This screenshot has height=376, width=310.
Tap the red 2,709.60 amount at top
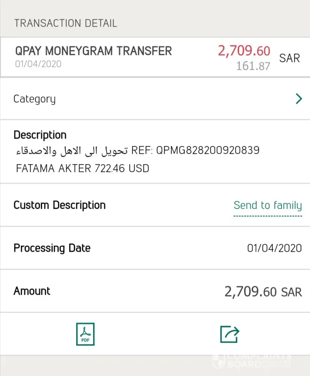pyautogui.click(x=244, y=51)
